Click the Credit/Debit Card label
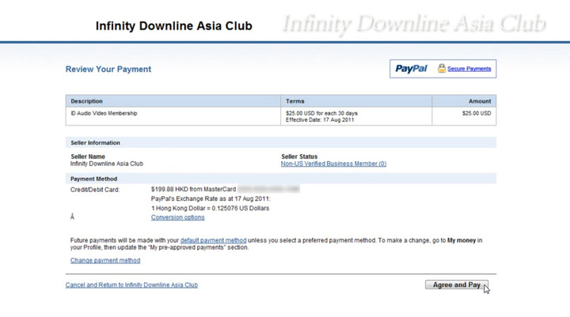 [95, 190]
